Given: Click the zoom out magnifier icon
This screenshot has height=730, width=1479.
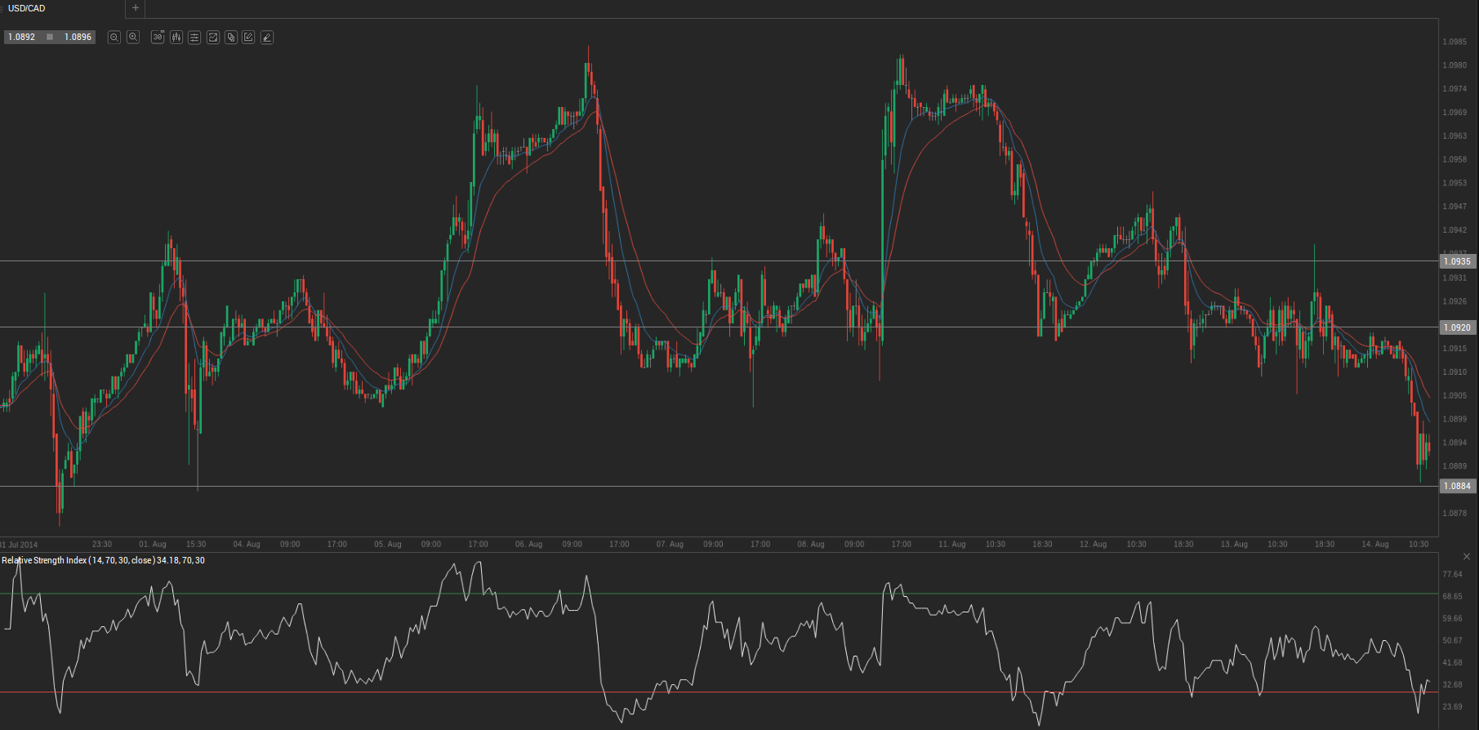Looking at the screenshot, I should point(114,38).
